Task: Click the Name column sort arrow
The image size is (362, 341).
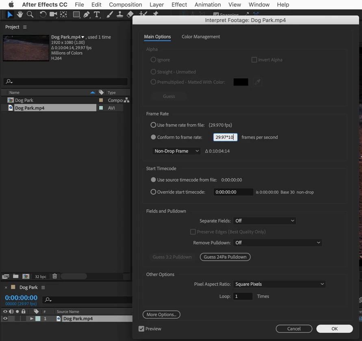Action: point(93,93)
